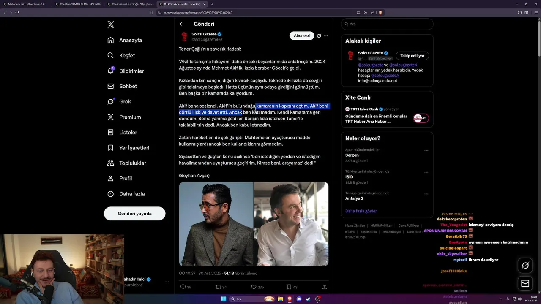This screenshot has width=541, height=304.
Task: Open Profil person icon in sidebar
Action: 110,178
